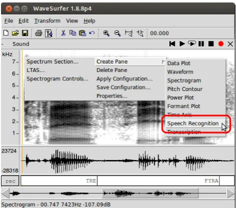Open the File menu
The height and width of the screenshot is (208, 236).
tap(9, 21)
